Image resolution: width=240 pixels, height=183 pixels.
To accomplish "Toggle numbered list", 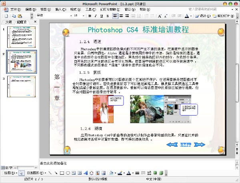I will [x=146, y=16].
